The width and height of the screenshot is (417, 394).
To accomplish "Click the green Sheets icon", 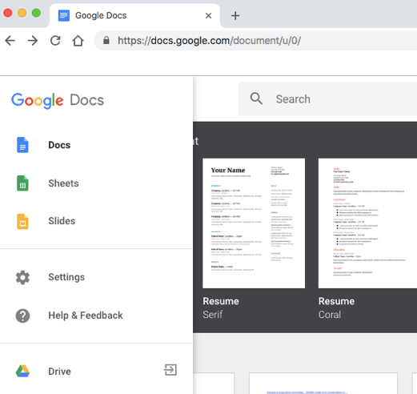I will (22, 183).
